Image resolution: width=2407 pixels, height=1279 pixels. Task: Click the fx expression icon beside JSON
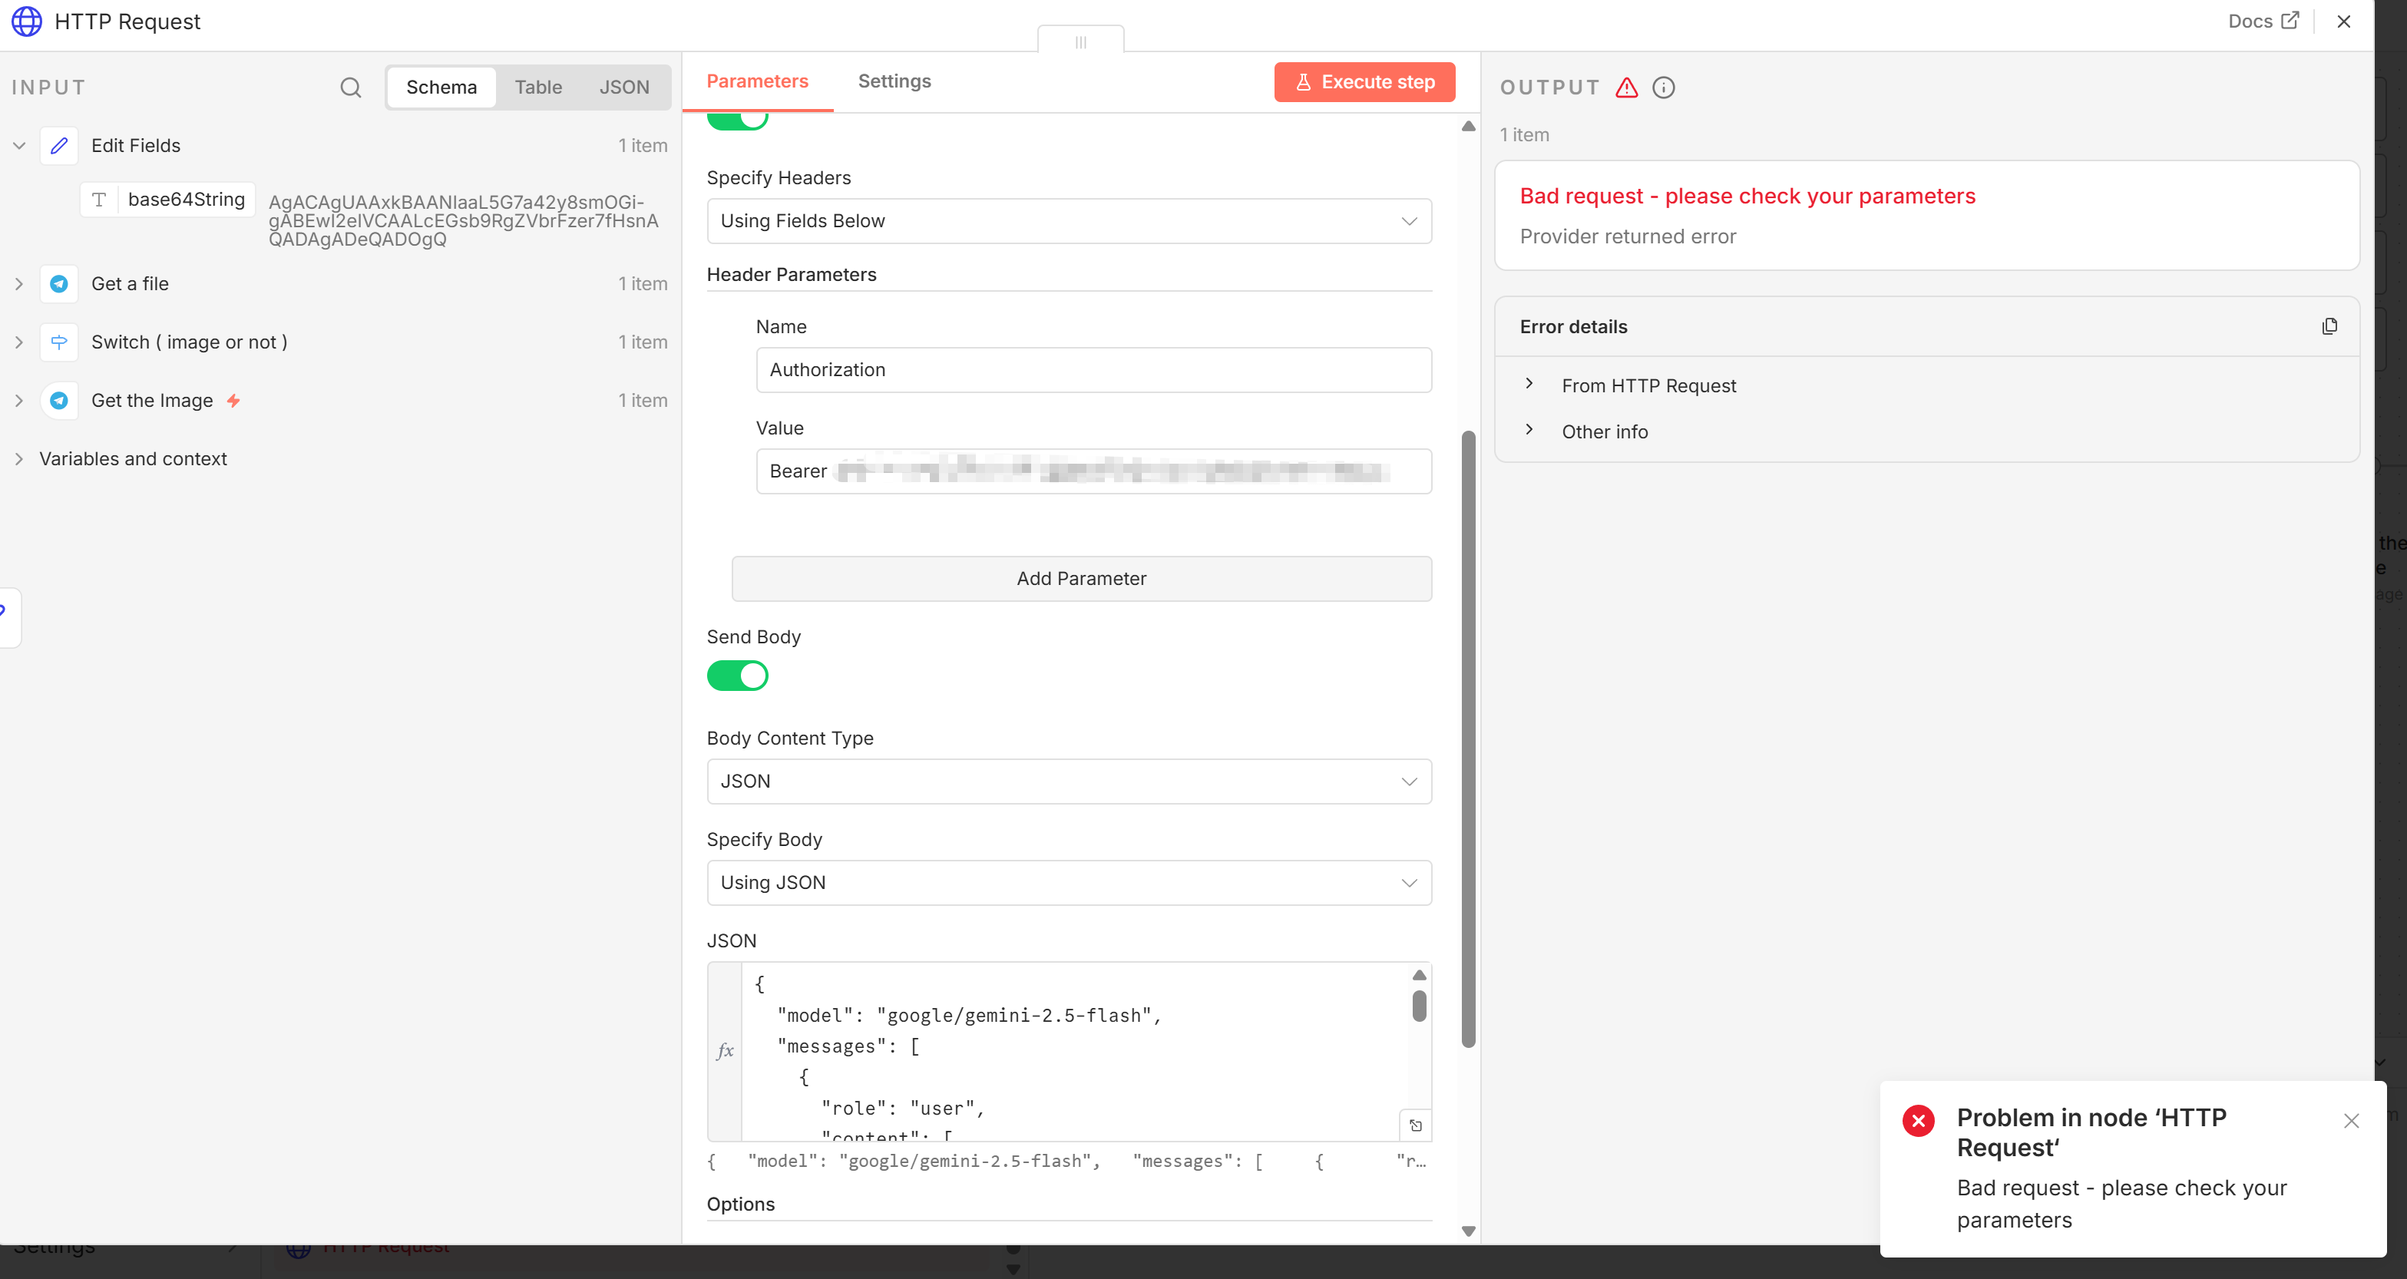pos(725,1051)
